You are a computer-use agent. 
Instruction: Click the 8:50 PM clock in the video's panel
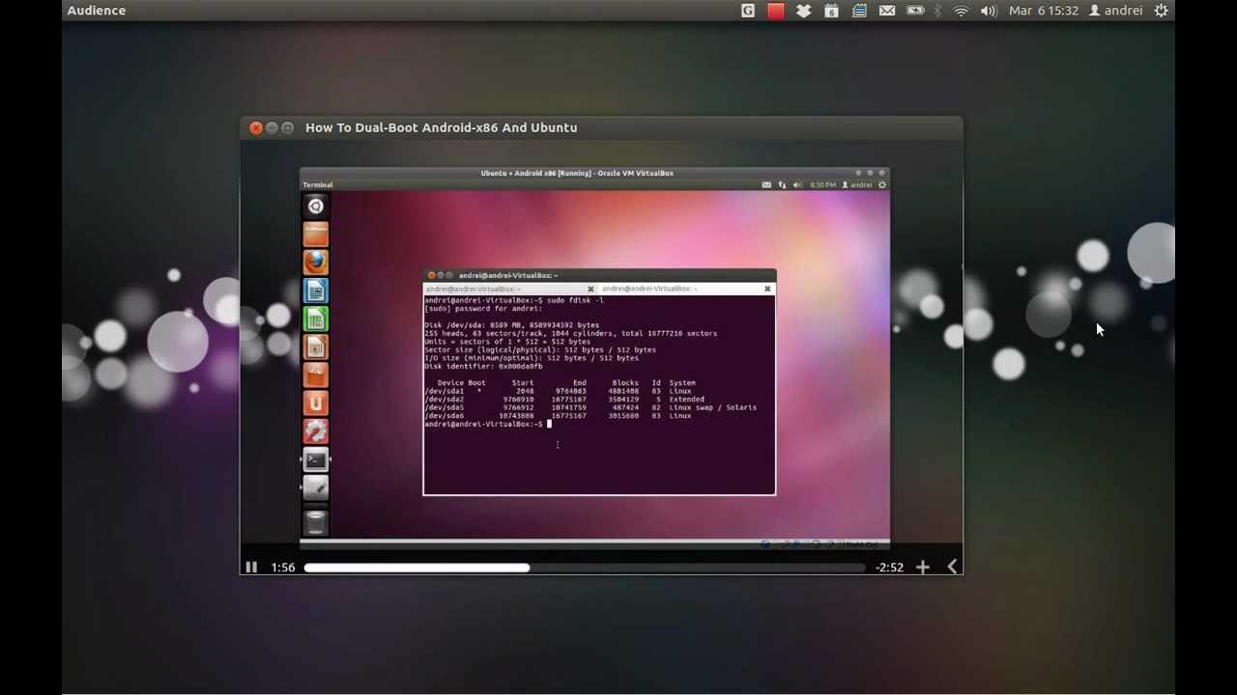pos(822,184)
